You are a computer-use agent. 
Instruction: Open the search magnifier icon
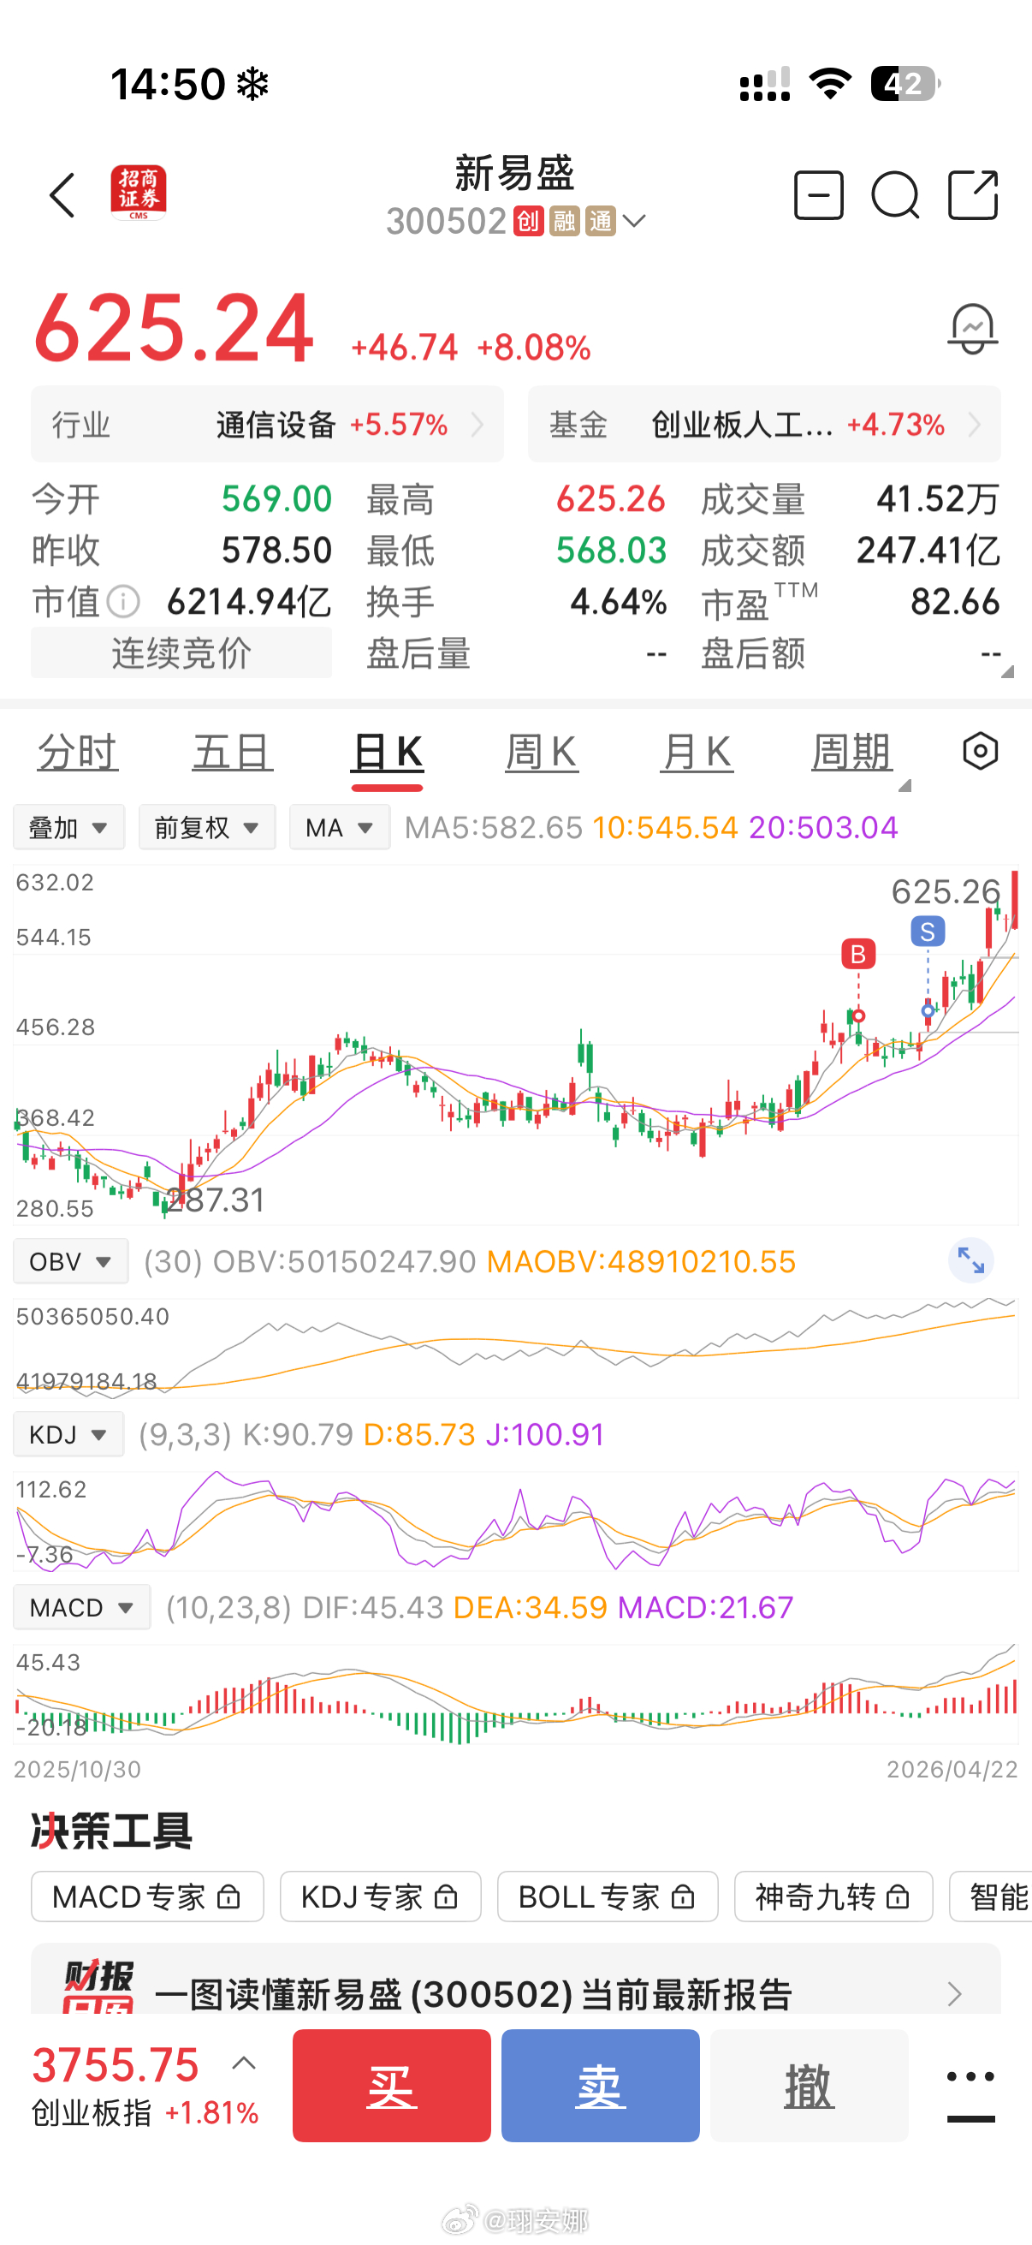tap(895, 195)
